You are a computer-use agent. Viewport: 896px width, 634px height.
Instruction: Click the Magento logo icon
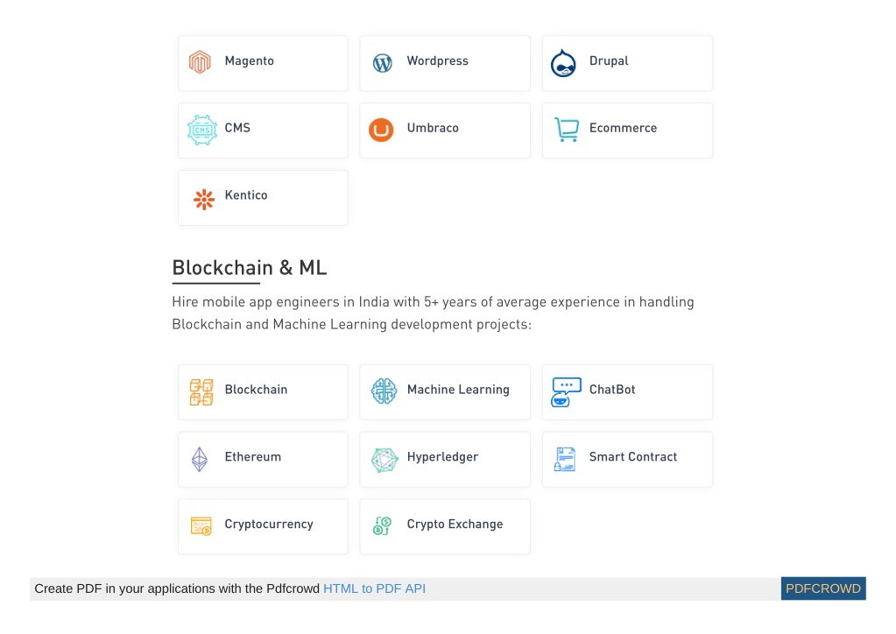(200, 61)
